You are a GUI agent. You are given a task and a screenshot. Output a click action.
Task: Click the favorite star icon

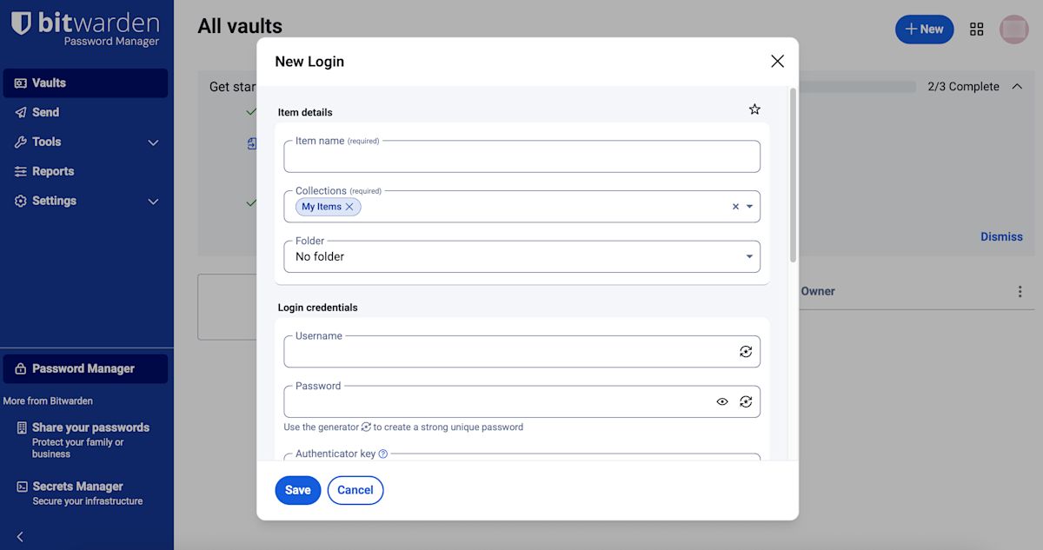click(x=754, y=109)
